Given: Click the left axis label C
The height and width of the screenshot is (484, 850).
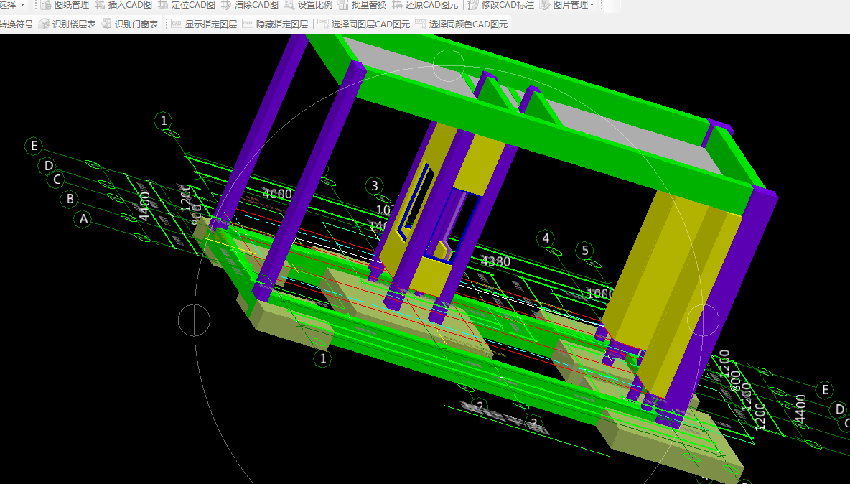Looking at the screenshot, I should click(x=57, y=180).
